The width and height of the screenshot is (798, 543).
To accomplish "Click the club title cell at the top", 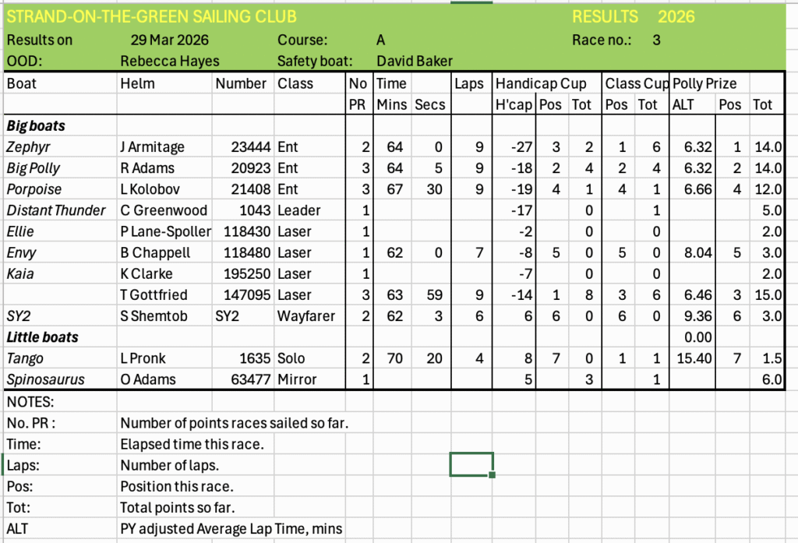I will (x=151, y=16).
